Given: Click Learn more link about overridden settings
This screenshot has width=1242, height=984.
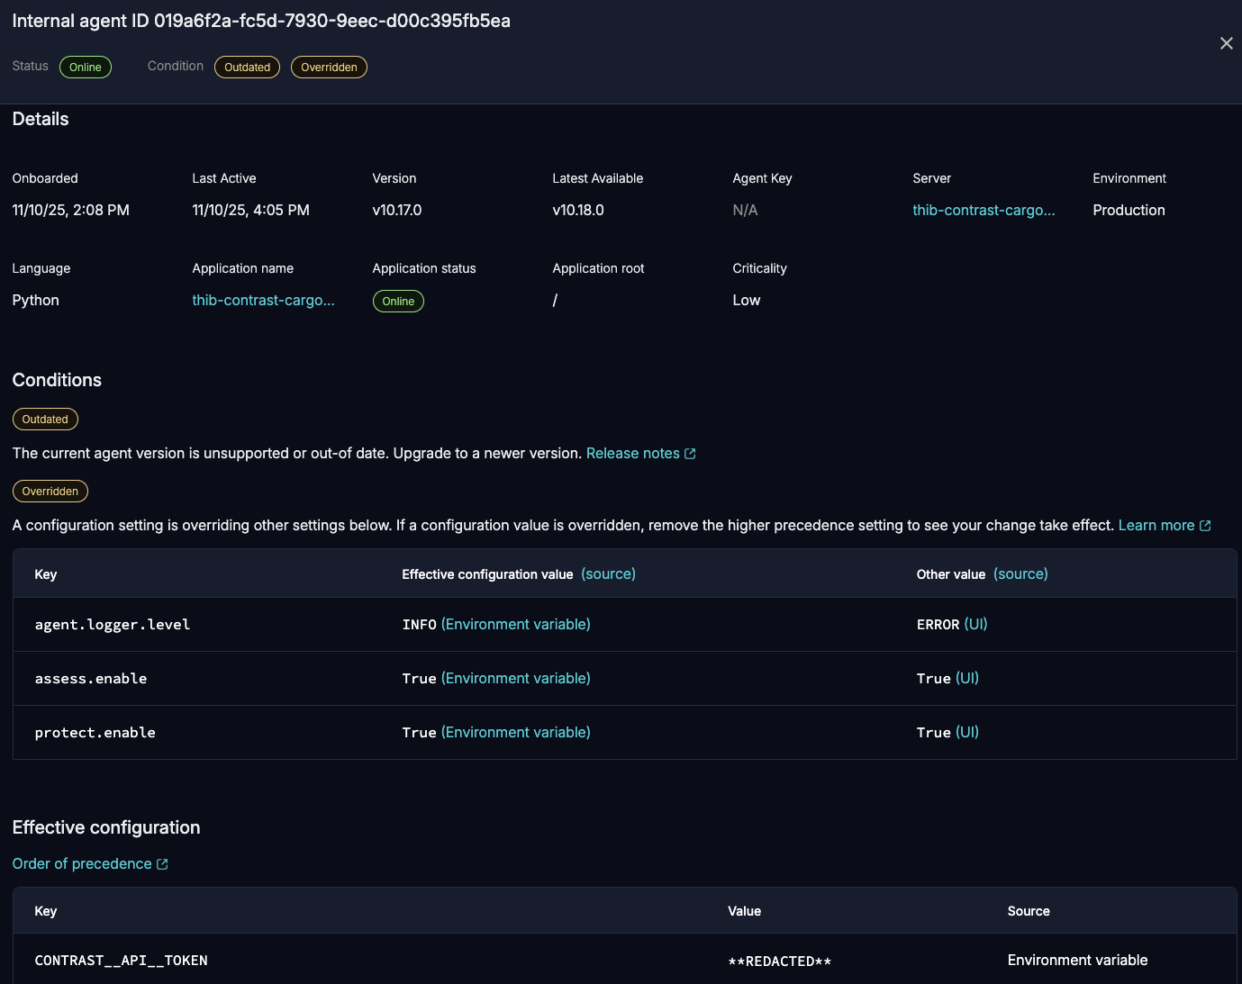Looking at the screenshot, I should tap(1156, 525).
